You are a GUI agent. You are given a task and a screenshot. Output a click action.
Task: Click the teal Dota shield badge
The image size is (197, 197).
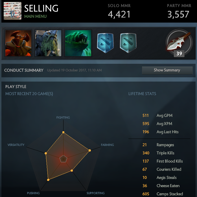coord(128,43)
